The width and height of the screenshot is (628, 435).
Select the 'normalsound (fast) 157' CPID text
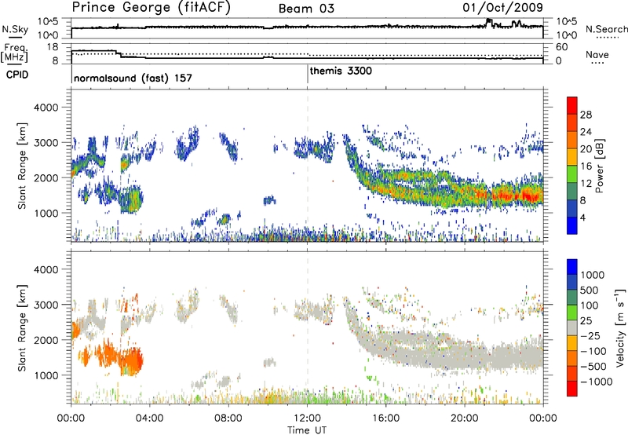[x=133, y=78]
